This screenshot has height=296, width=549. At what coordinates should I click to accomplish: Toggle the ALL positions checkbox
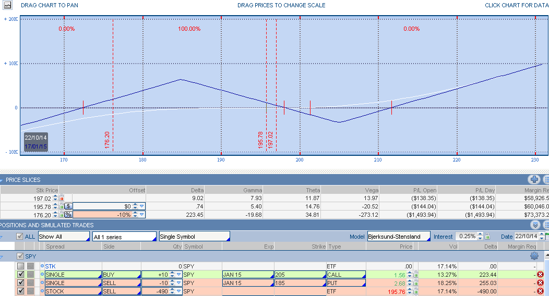(20, 237)
